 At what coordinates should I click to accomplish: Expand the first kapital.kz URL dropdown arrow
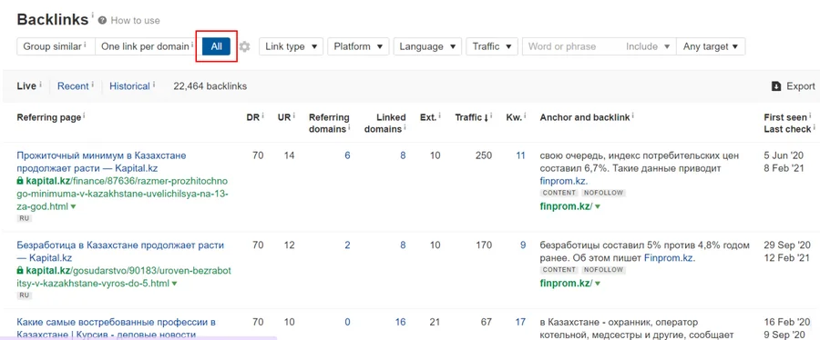pos(73,206)
